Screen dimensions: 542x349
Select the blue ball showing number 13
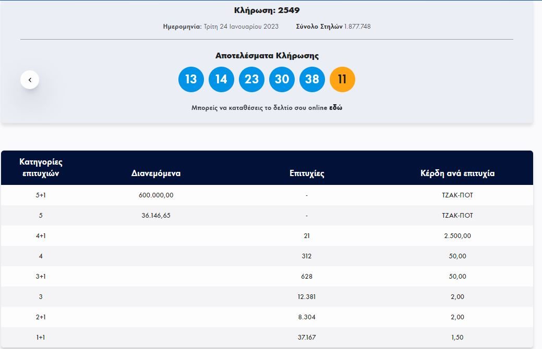(x=191, y=79)
